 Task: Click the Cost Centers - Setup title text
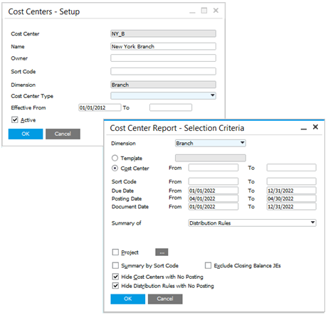tap(44, 11)
